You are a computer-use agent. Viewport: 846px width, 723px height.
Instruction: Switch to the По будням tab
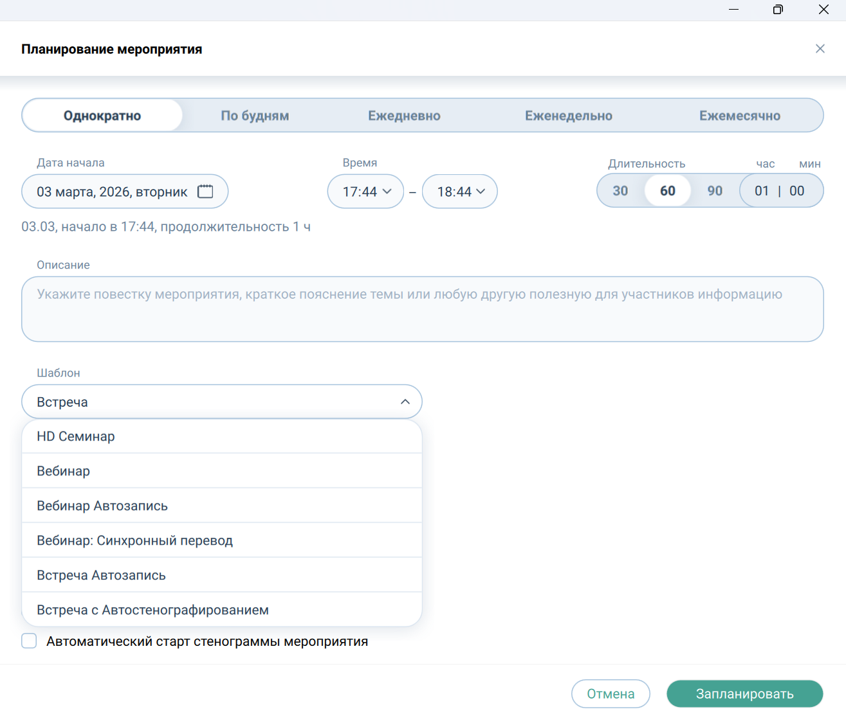point(255,116)
